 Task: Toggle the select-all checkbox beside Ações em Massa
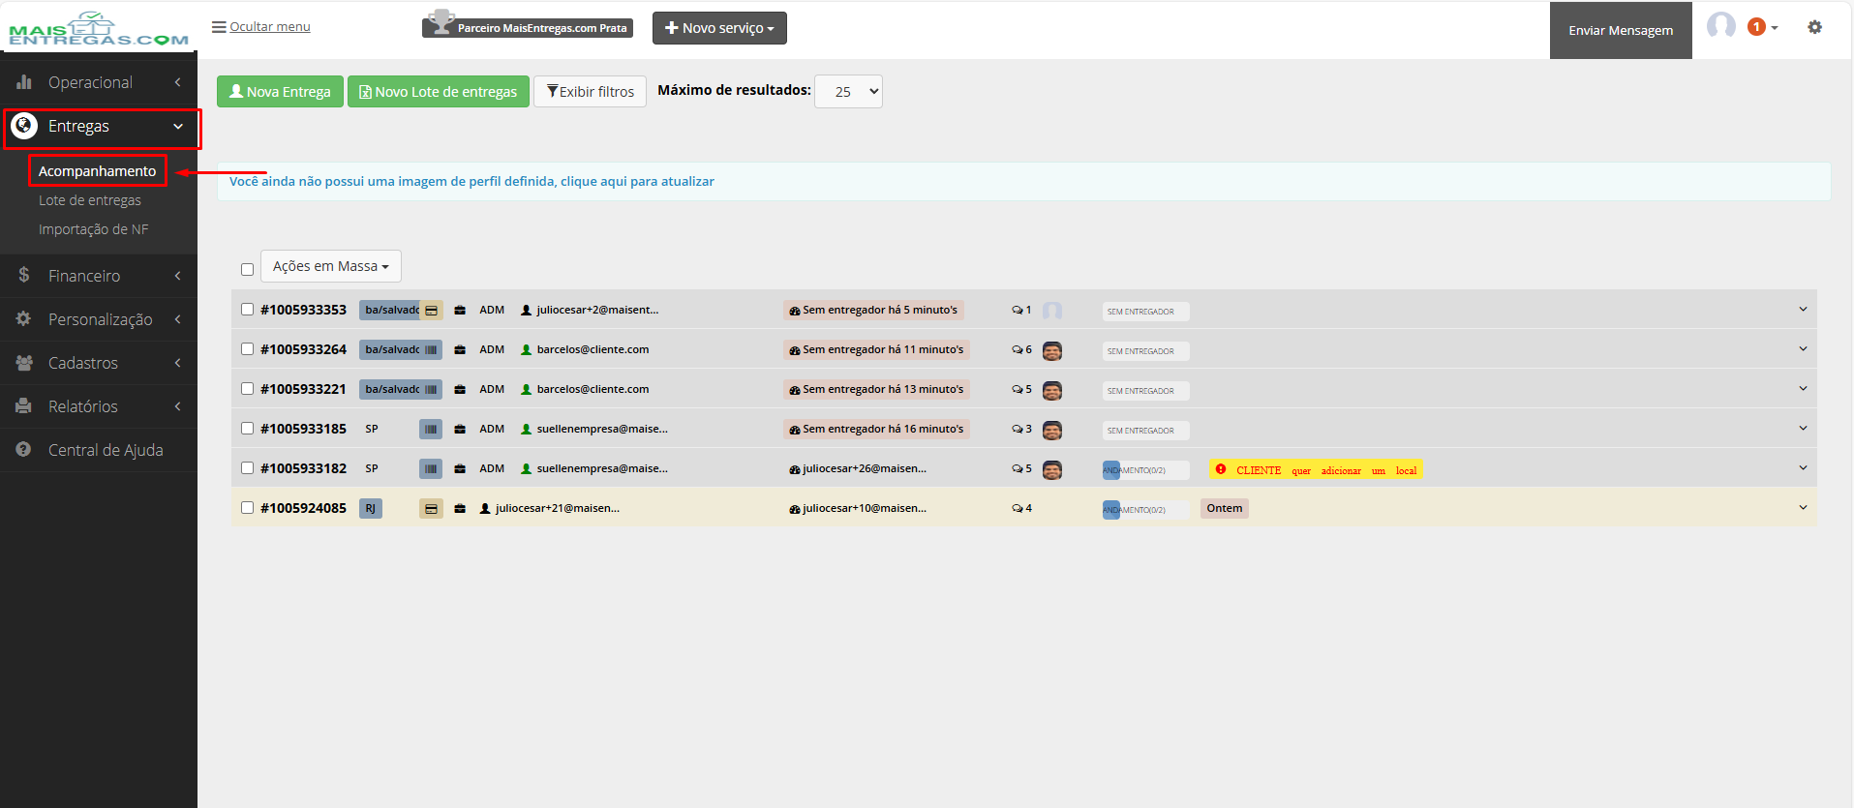pyautogui.click(x=247, y=269)
